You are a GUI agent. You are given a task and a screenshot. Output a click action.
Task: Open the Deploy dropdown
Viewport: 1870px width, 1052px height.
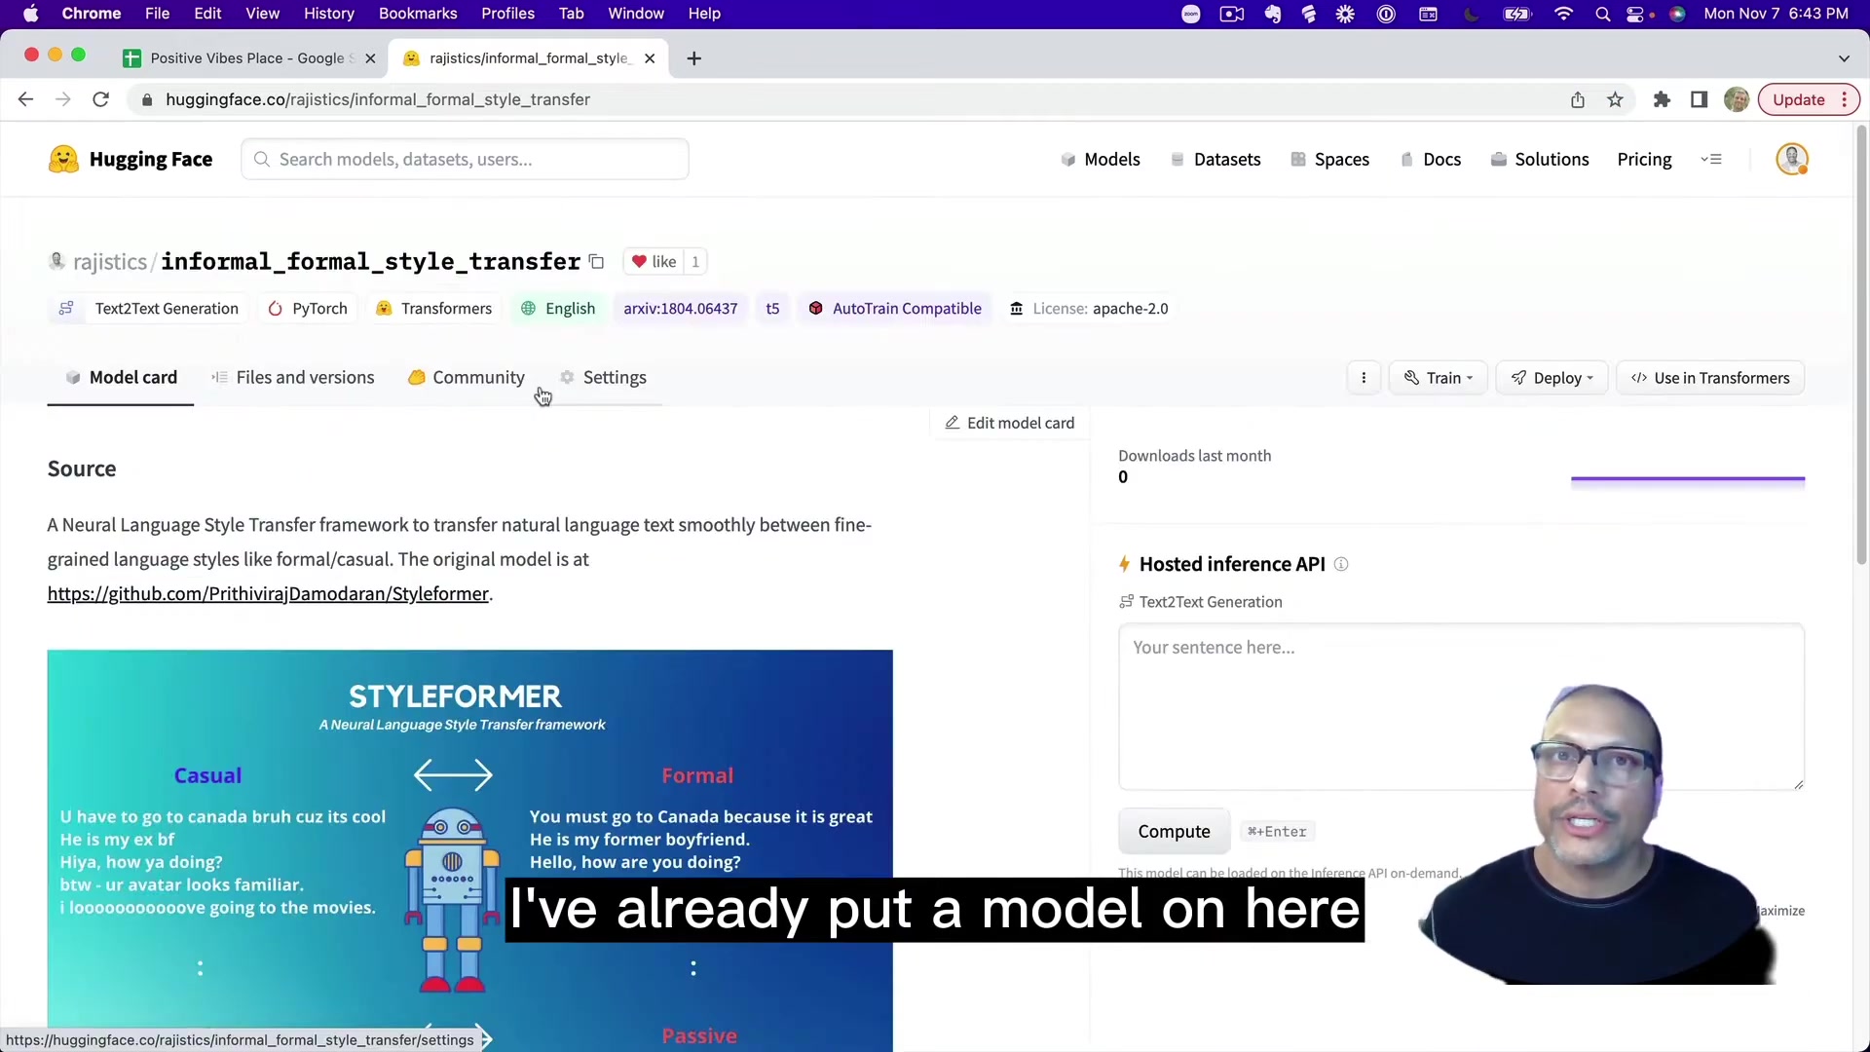click(x=1552, y=378)
